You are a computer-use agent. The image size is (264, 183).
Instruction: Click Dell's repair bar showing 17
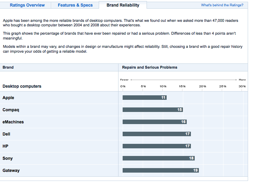(x=157, y=134)
